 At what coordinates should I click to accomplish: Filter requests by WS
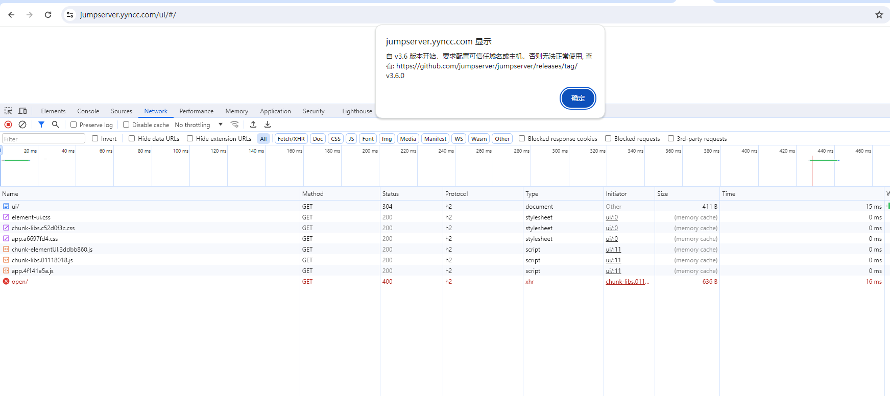click(459, 138)
